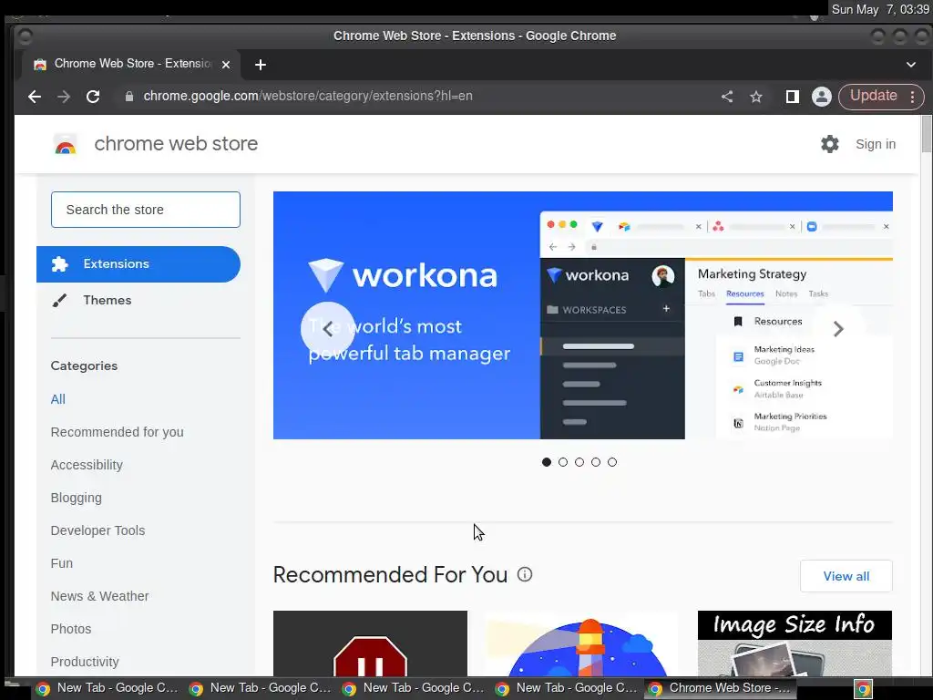The height and width of the screenshot is (700, 933).
Task: Click the info icon beside Recommended For You
Action: [x=525, y=574]
